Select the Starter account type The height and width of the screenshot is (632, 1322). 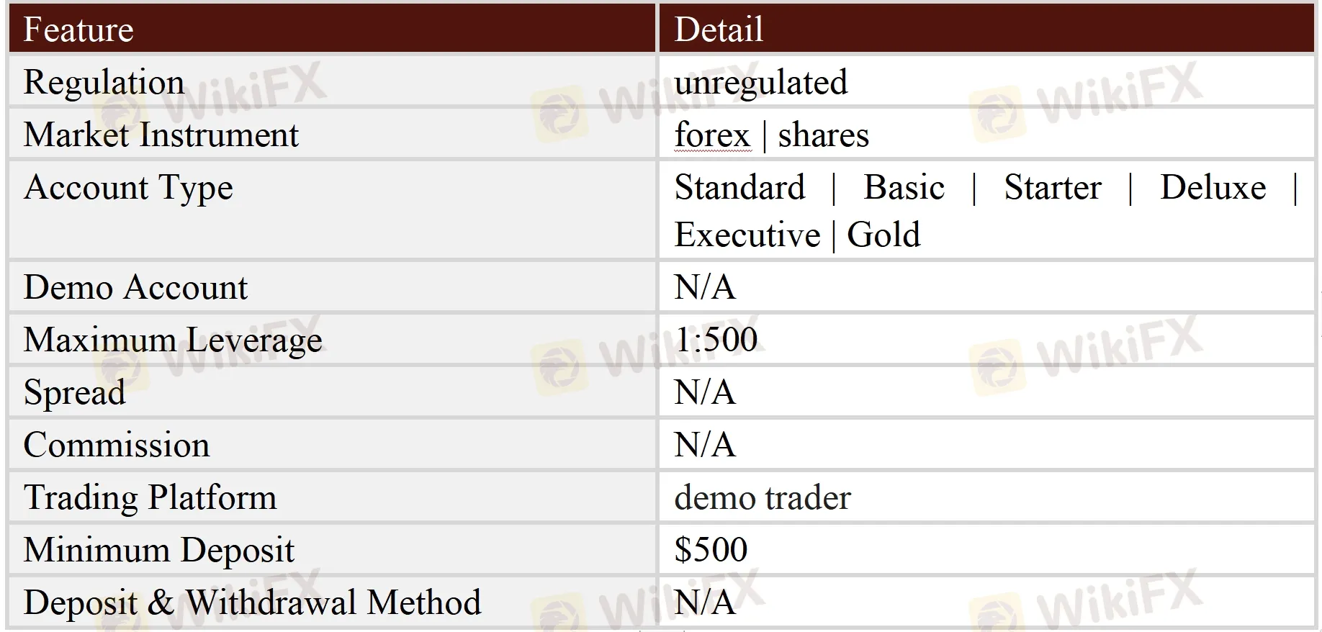coord(1053,188)
